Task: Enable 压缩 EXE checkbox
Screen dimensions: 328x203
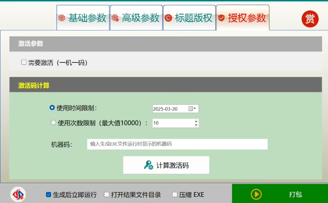Action: tap(174, 195)
